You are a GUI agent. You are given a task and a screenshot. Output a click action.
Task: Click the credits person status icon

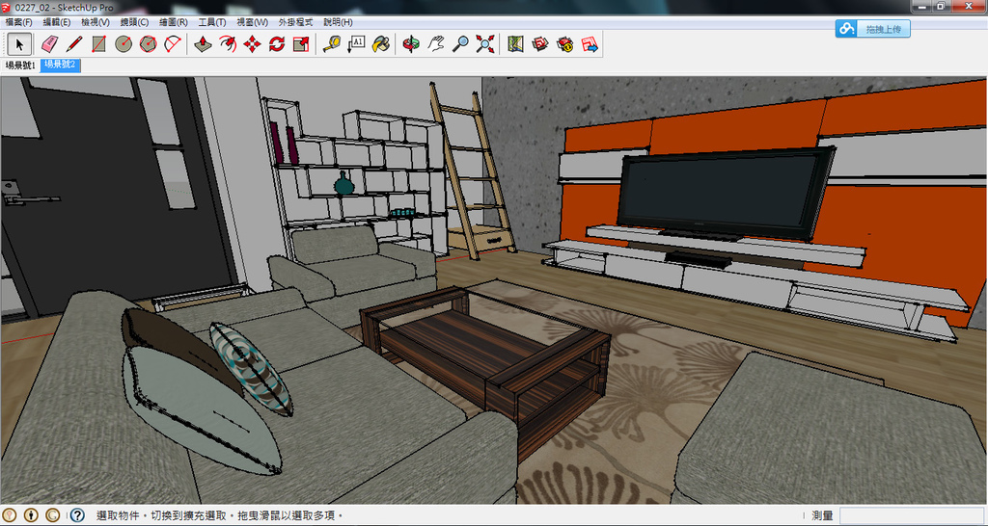point(32,515)
